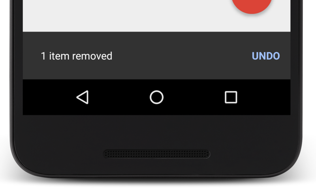The width and height of the screenshot is (316, 188).
Task: Tap the red floating action button
Action: click(x=252, y=6)
